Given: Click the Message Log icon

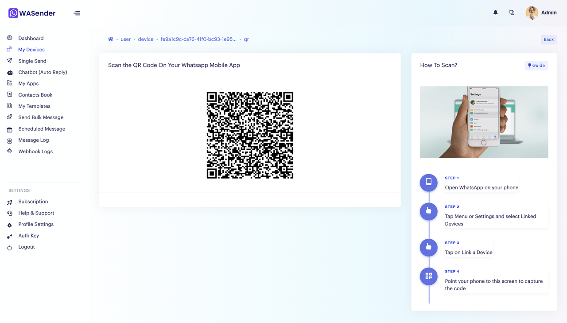Looking at the screenshot, I should tap(10, 140).
